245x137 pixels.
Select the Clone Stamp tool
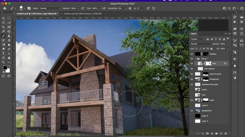9,36
